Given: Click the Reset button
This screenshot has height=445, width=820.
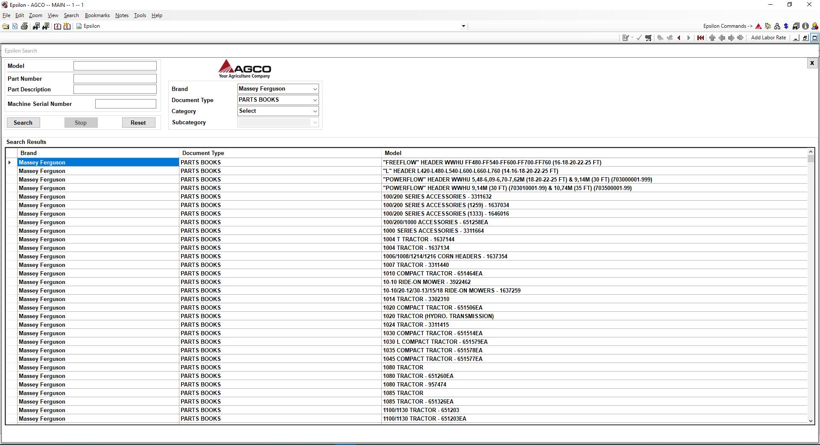Looking at the screenshot, I should tap(138, 123).
